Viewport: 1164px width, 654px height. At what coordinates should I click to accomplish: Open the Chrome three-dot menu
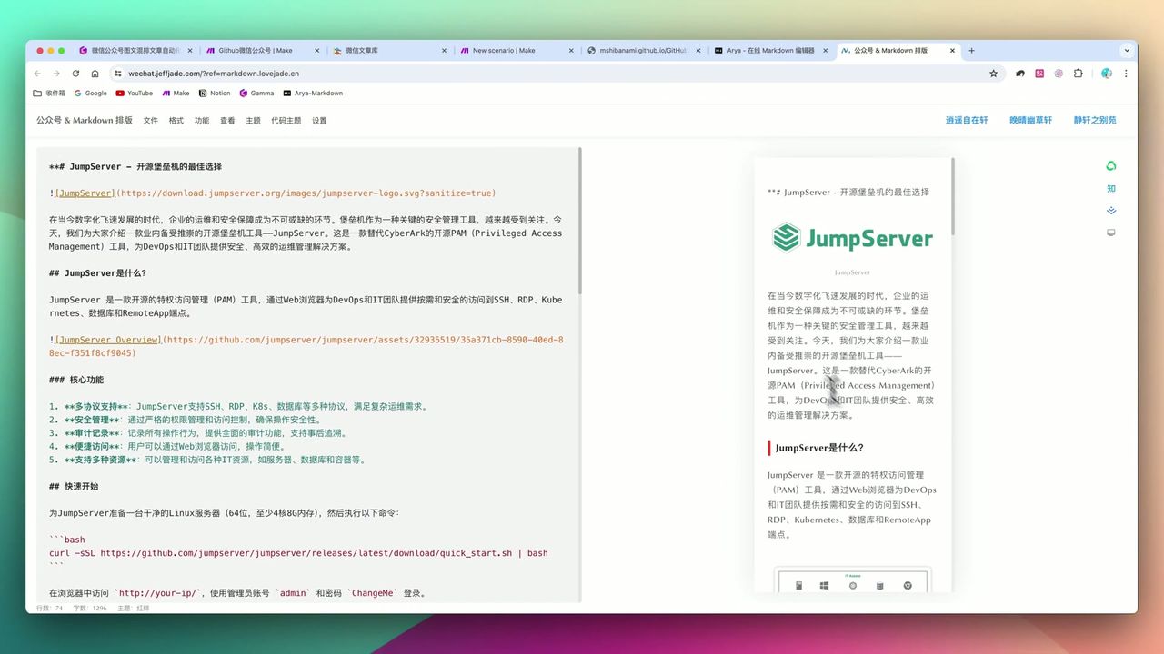click(1126, 74)
